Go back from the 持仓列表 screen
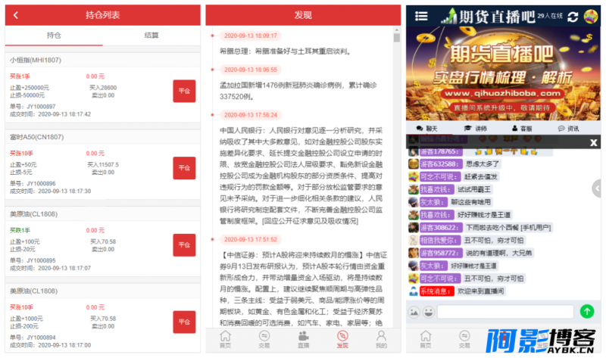The height and width of the screenshot is (358, 606). [x=16, y=15]
